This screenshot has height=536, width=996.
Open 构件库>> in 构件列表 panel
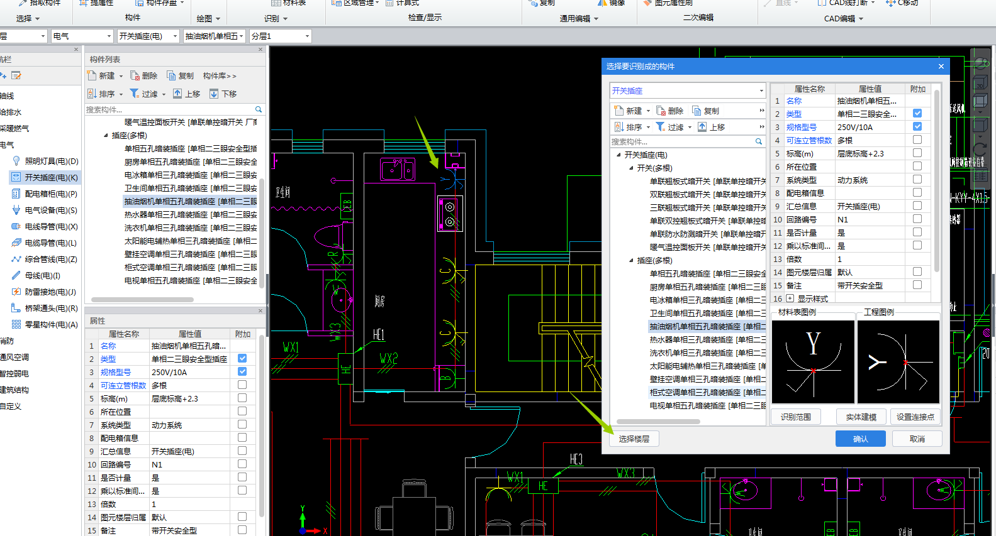(x=220, y=75)
